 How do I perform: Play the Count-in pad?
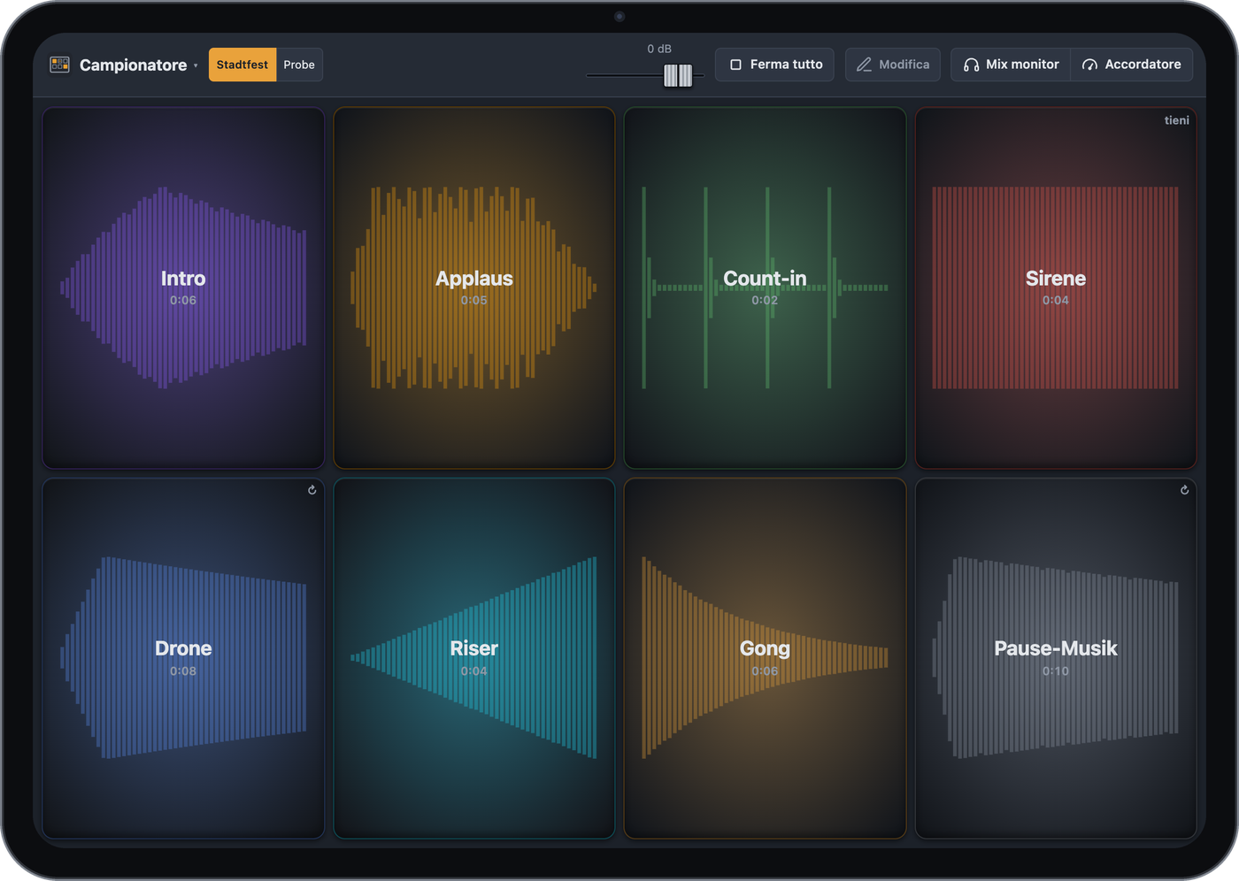766,288
